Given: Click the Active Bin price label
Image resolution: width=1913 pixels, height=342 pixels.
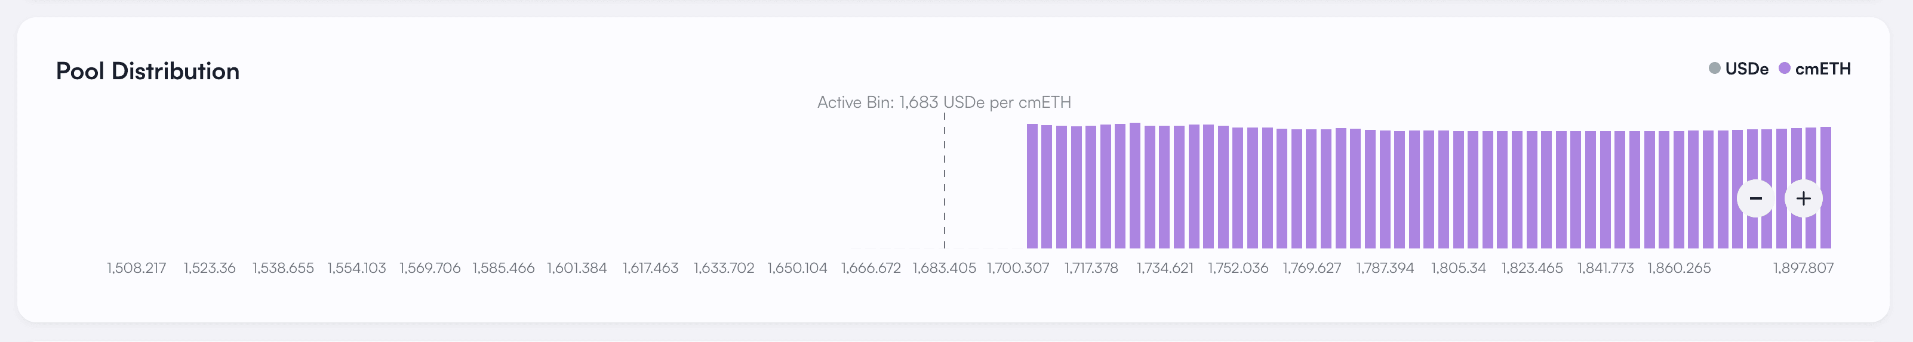Looking at the screenshot, I should click(x=944, y=102).
